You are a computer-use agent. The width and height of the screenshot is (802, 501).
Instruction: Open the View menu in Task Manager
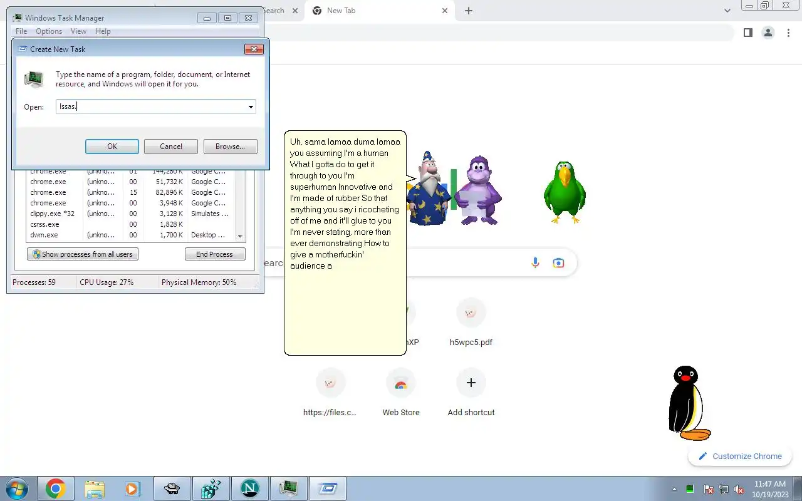click(x=78, y=31)
